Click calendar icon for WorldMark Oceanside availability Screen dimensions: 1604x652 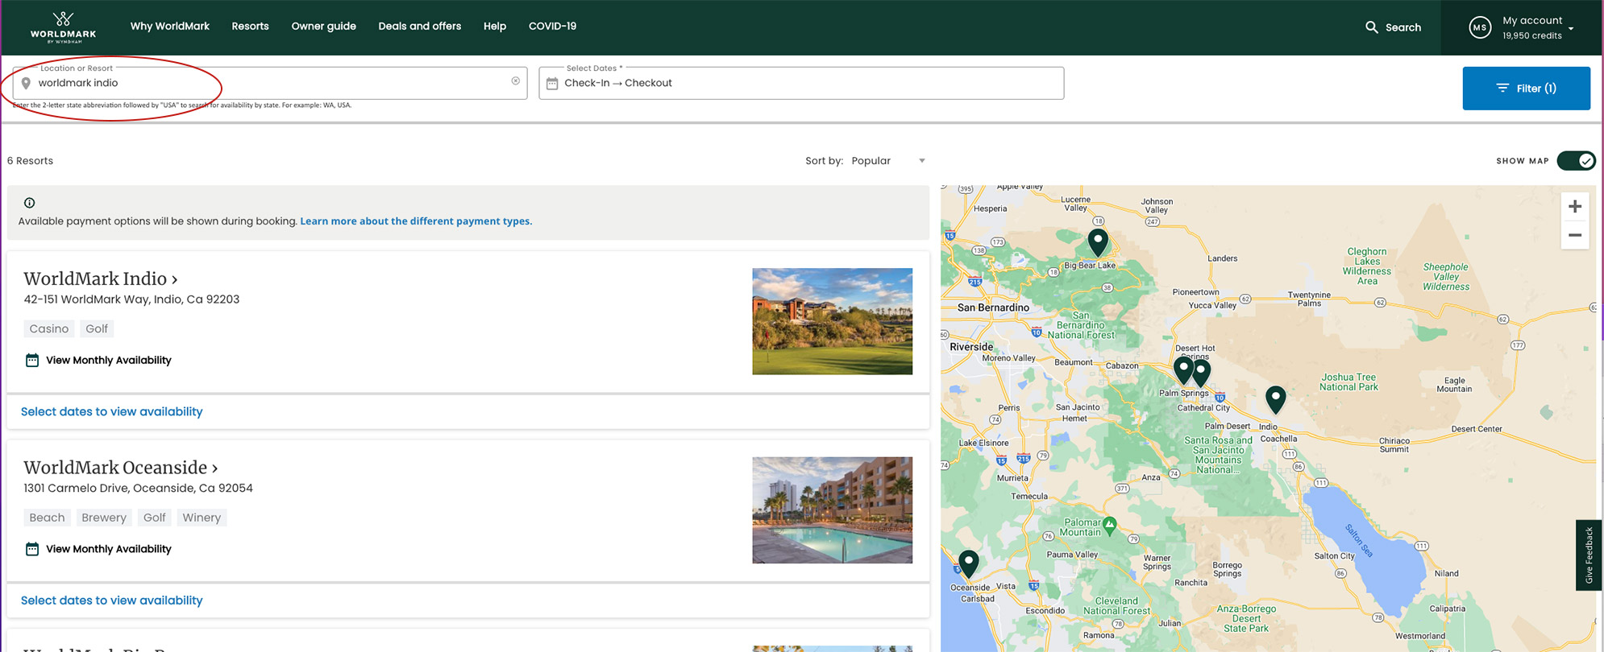click(32, 549)
